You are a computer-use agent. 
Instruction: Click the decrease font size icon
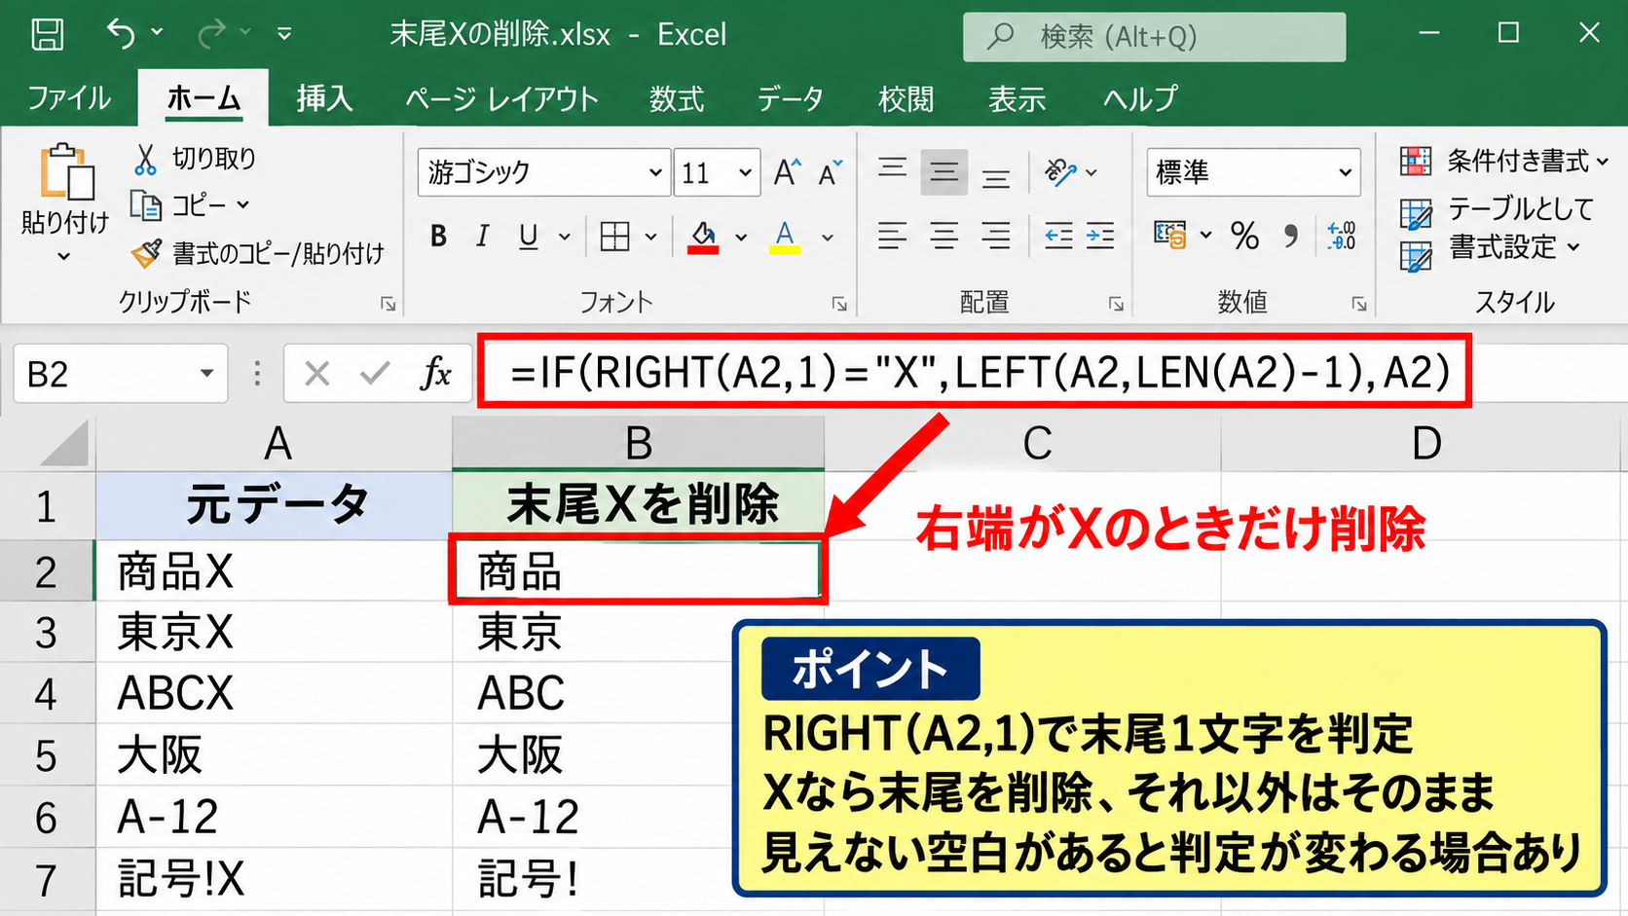tap(831, 173)
